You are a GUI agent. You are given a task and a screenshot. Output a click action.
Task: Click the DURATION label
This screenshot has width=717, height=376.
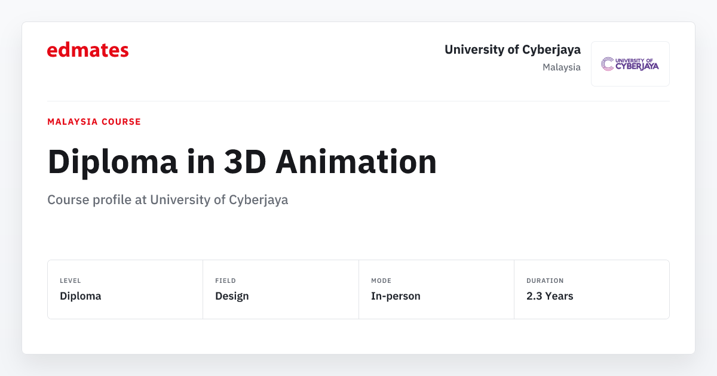[x=545, y=281]
